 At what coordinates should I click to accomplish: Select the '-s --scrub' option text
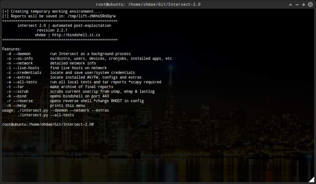pos(17,91)
